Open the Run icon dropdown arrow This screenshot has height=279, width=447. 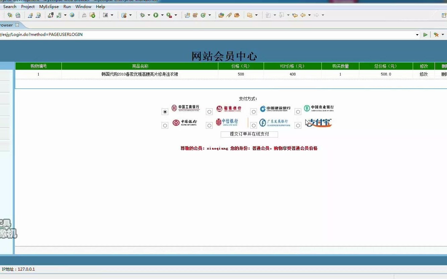click(162, 15)
